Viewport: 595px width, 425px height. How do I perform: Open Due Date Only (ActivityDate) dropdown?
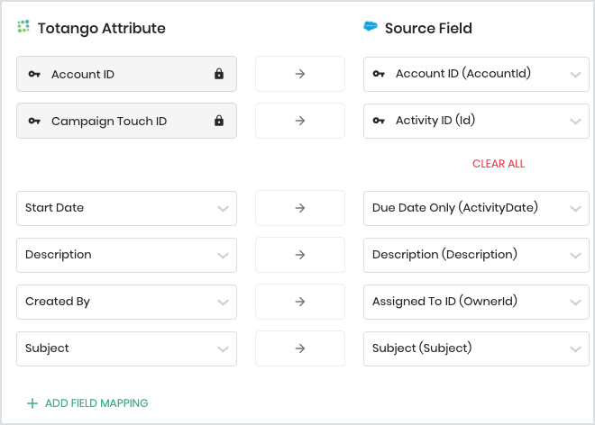[x=476, y=209]
